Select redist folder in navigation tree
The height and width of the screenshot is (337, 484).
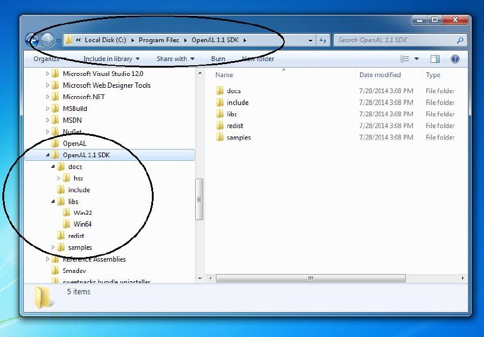[76, 236]
